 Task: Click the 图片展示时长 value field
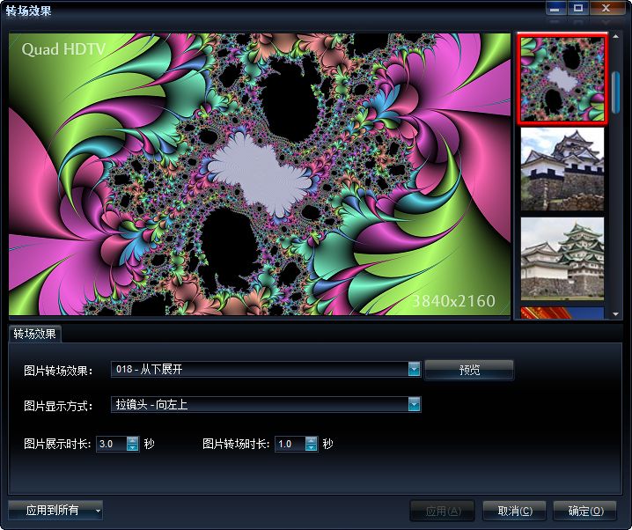112,444
